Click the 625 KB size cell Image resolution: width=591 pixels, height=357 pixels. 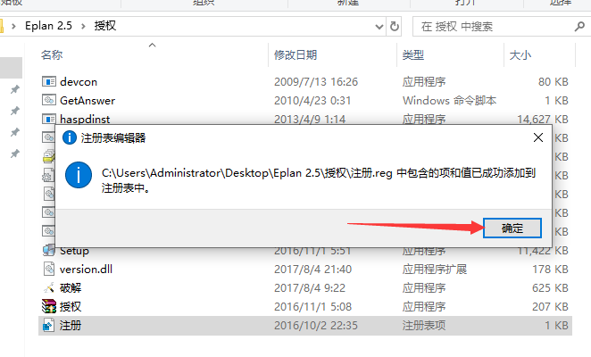tap(550, 288)
